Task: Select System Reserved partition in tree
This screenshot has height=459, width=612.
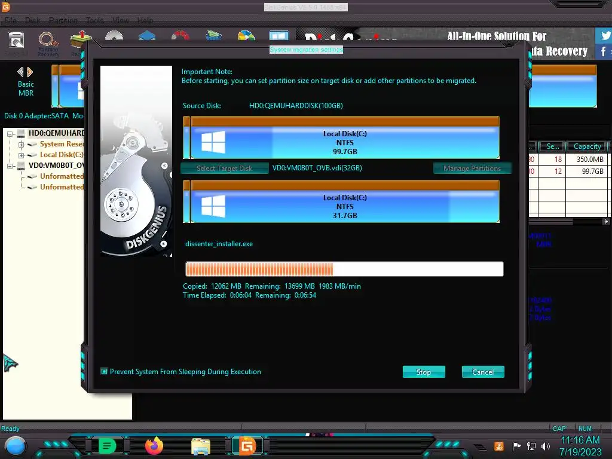Action: click(62, 144)
